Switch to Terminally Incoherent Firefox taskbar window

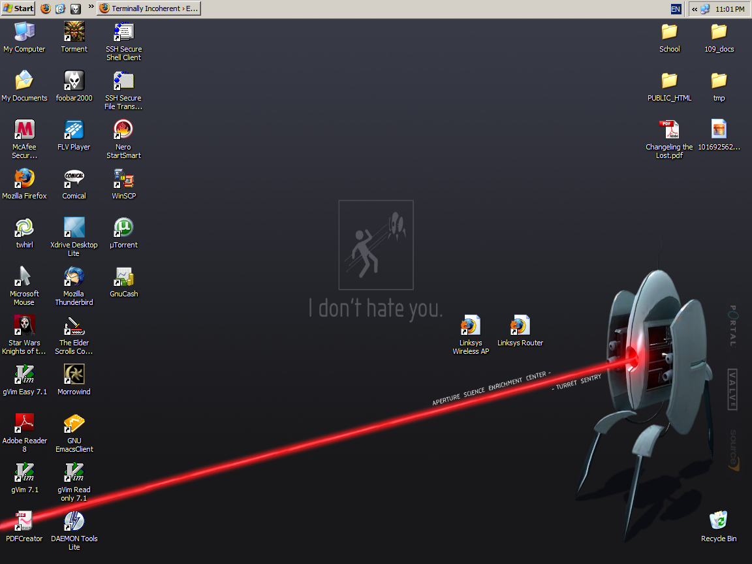(149, 8)
